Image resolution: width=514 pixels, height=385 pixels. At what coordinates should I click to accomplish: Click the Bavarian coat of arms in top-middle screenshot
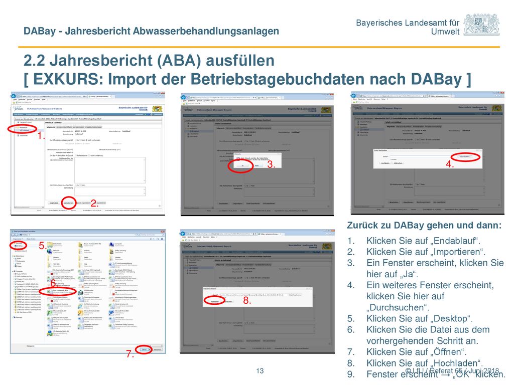pos(326,110)
